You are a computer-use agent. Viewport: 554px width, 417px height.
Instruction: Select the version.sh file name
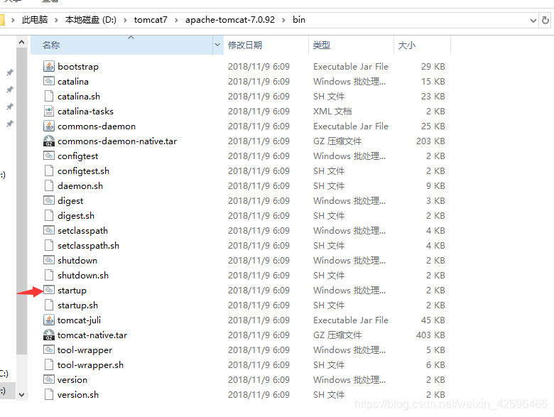click(78, 394)
